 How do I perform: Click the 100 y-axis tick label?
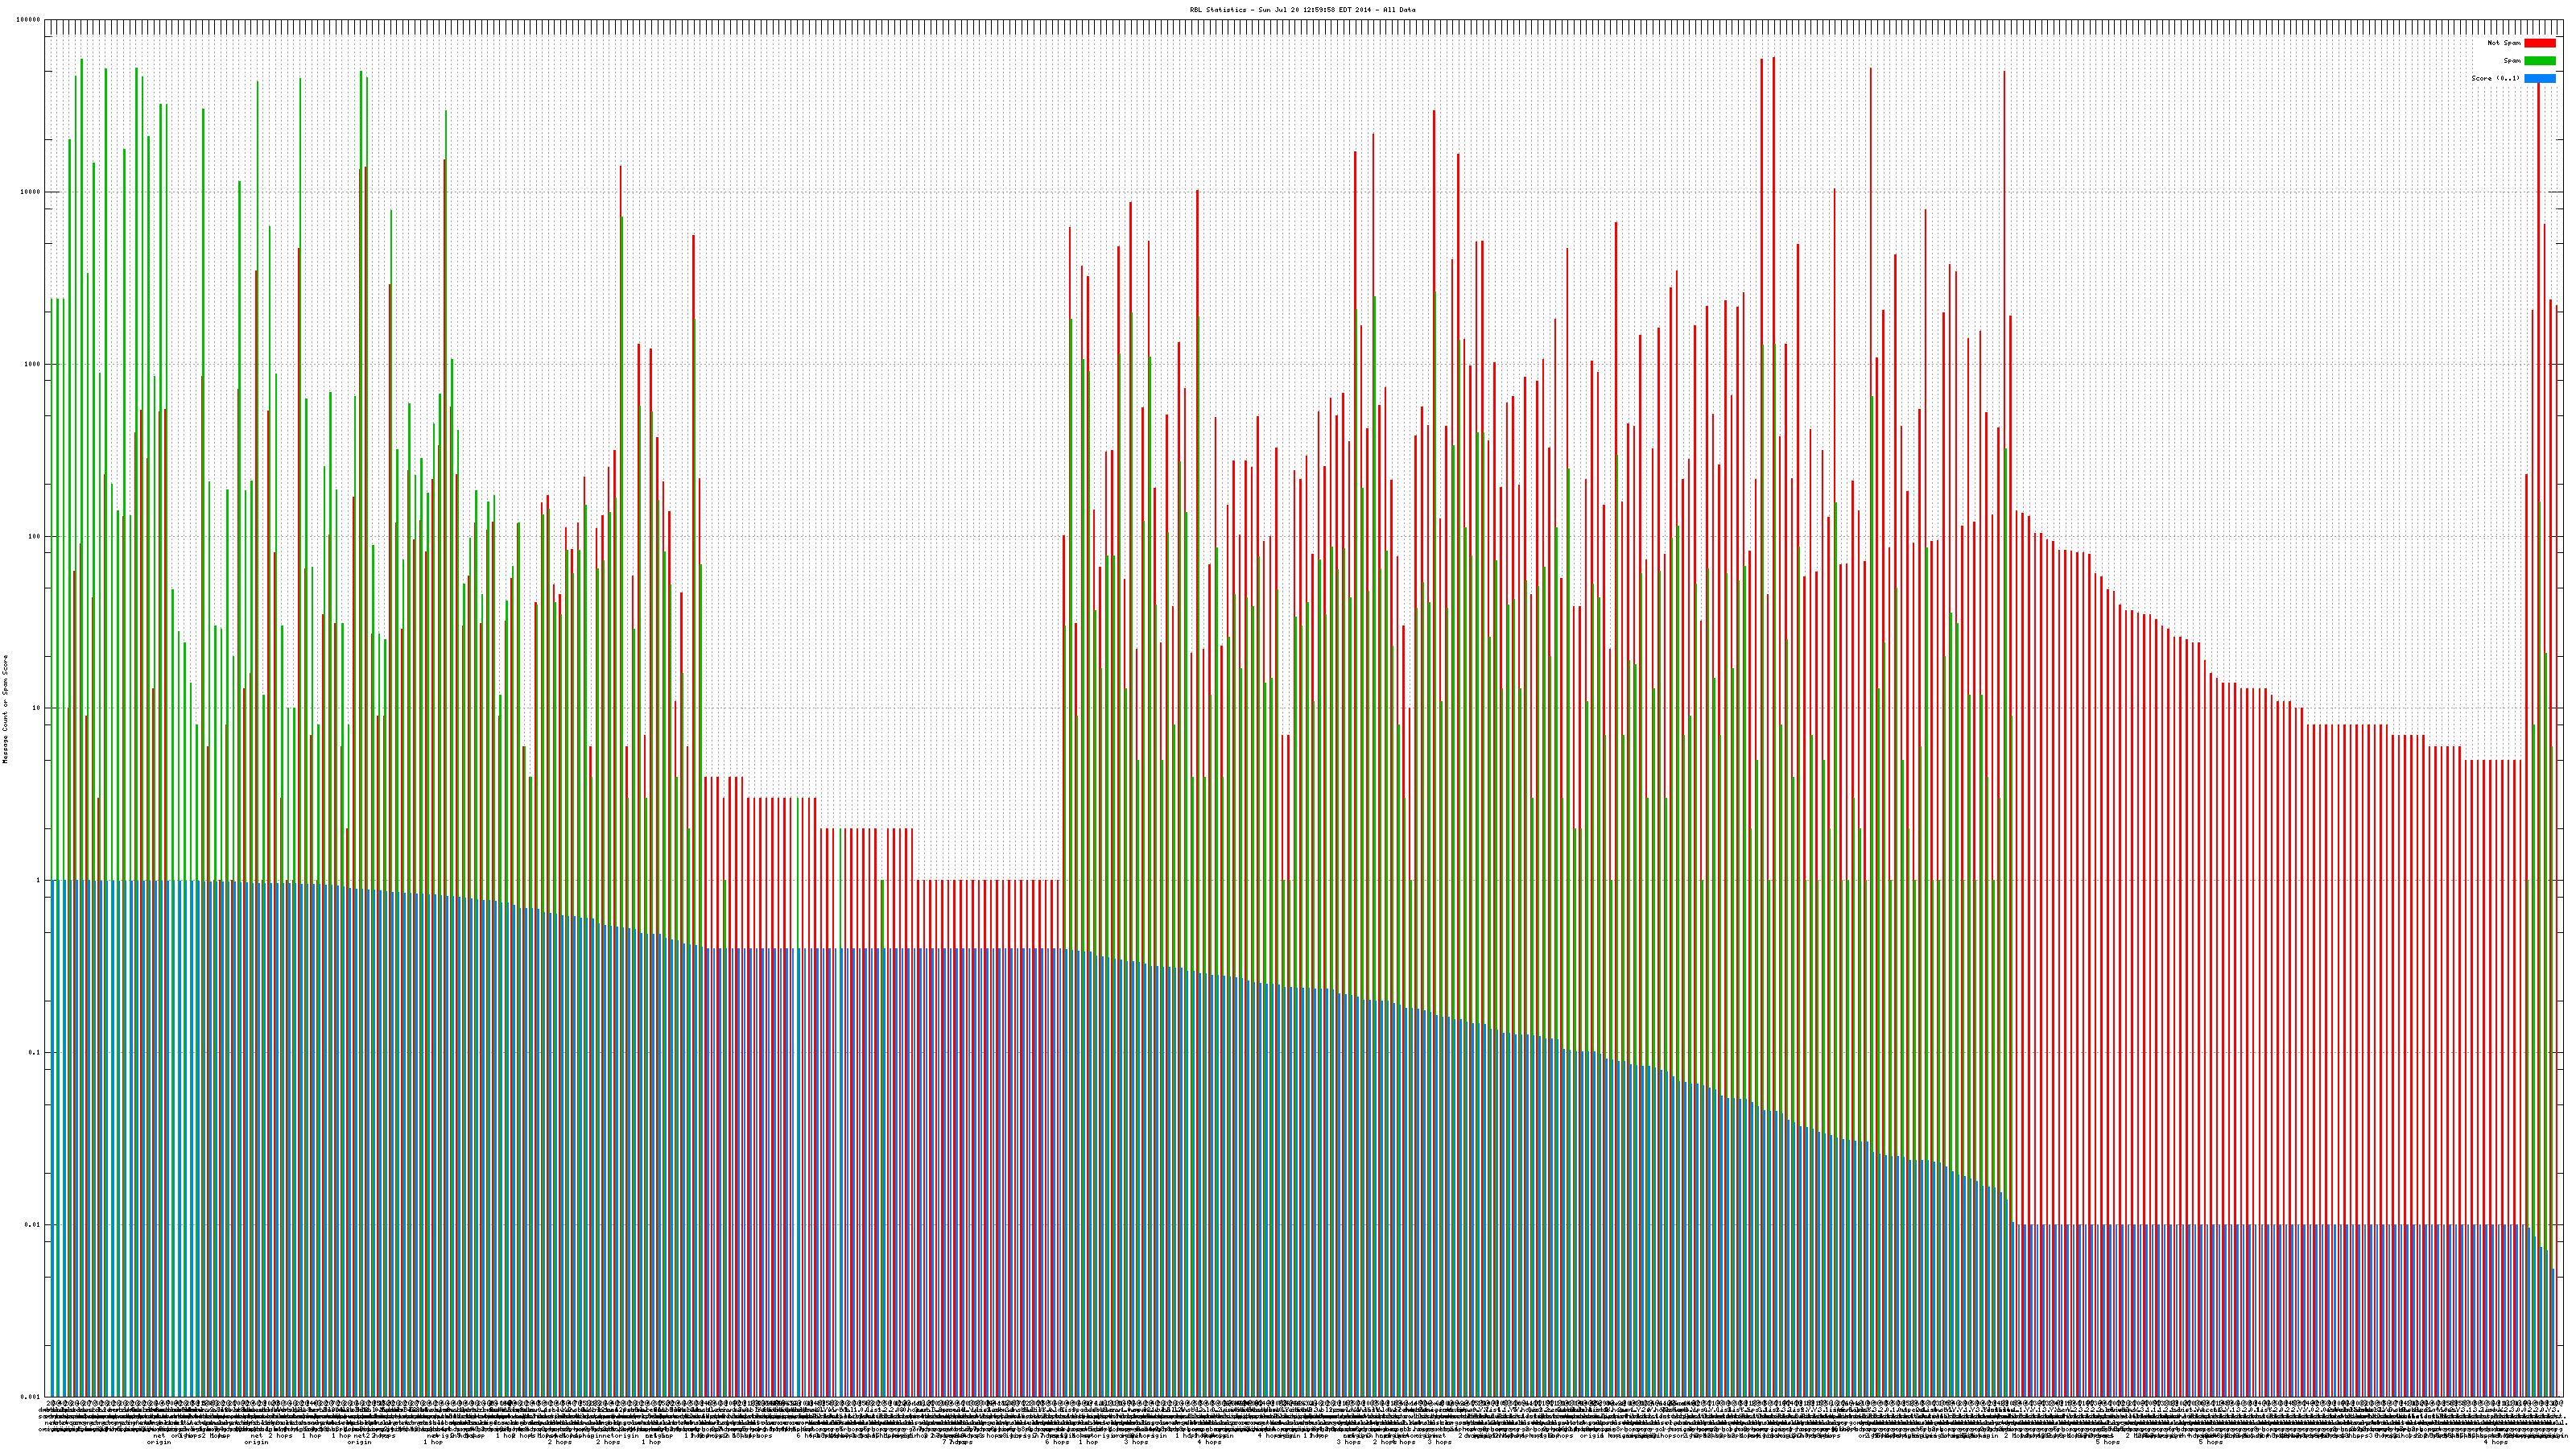click(35, 536)
